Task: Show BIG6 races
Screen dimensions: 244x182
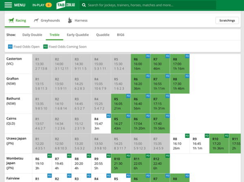Action: [x=121, y=35]
